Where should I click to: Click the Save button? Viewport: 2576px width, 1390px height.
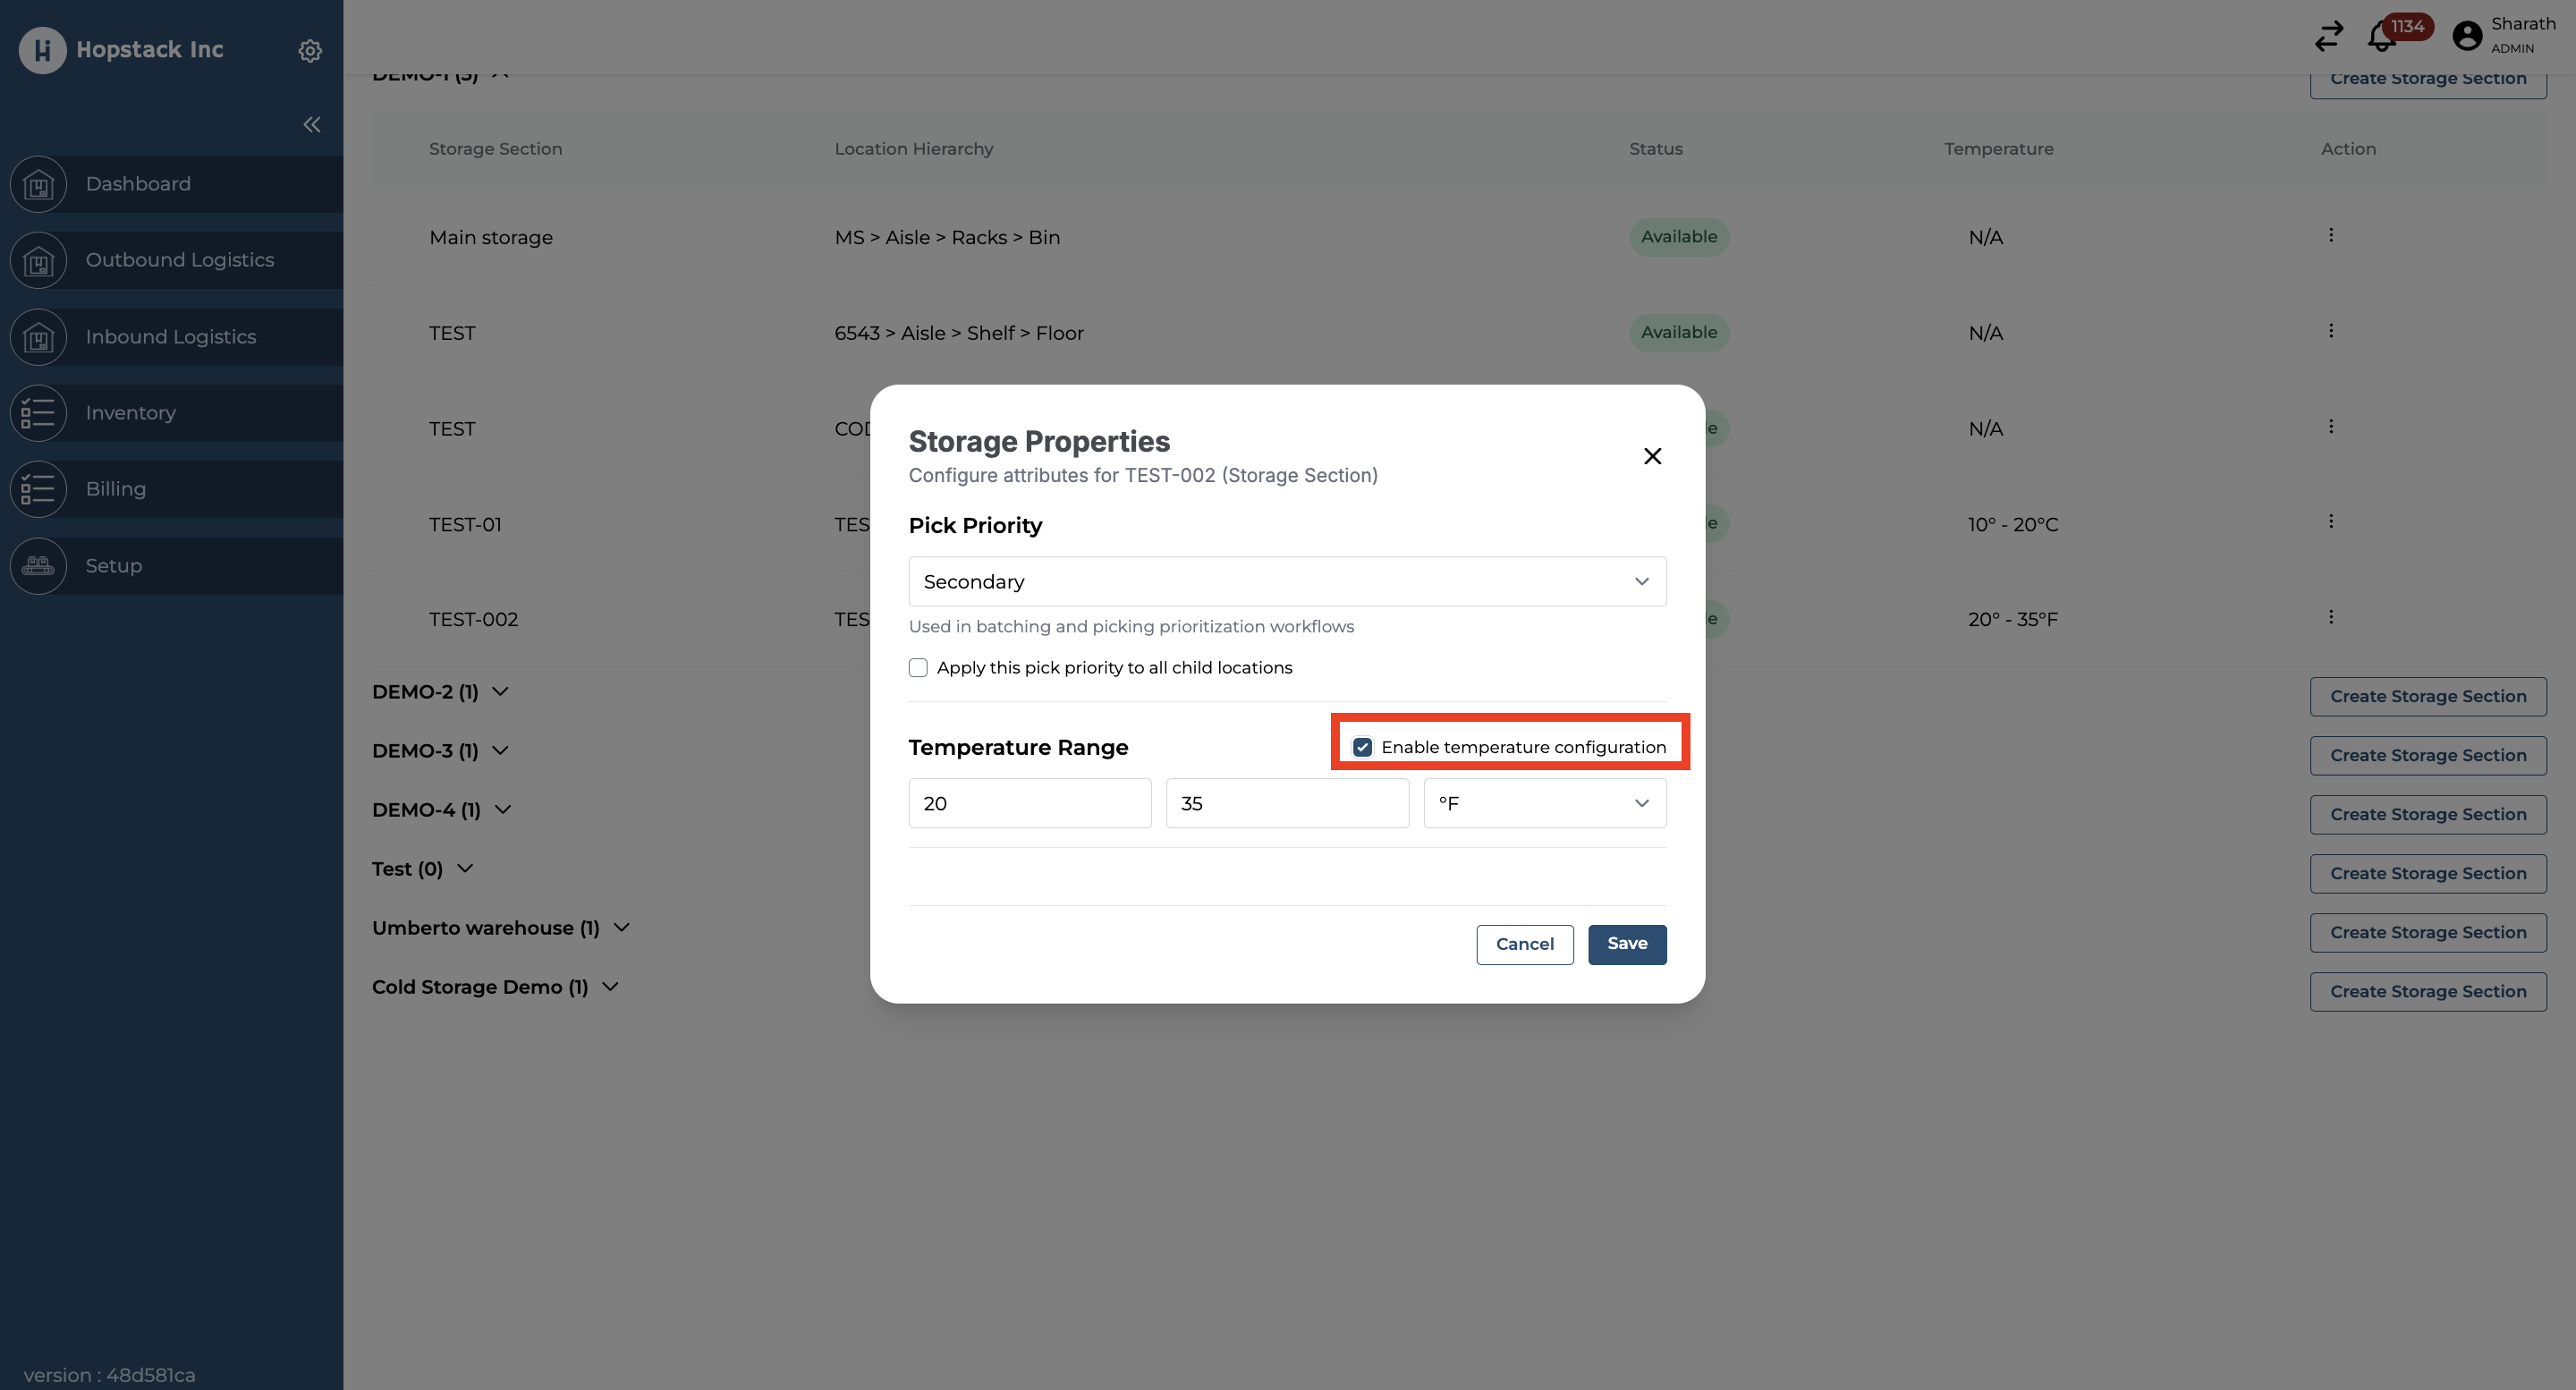point(1626,944)
